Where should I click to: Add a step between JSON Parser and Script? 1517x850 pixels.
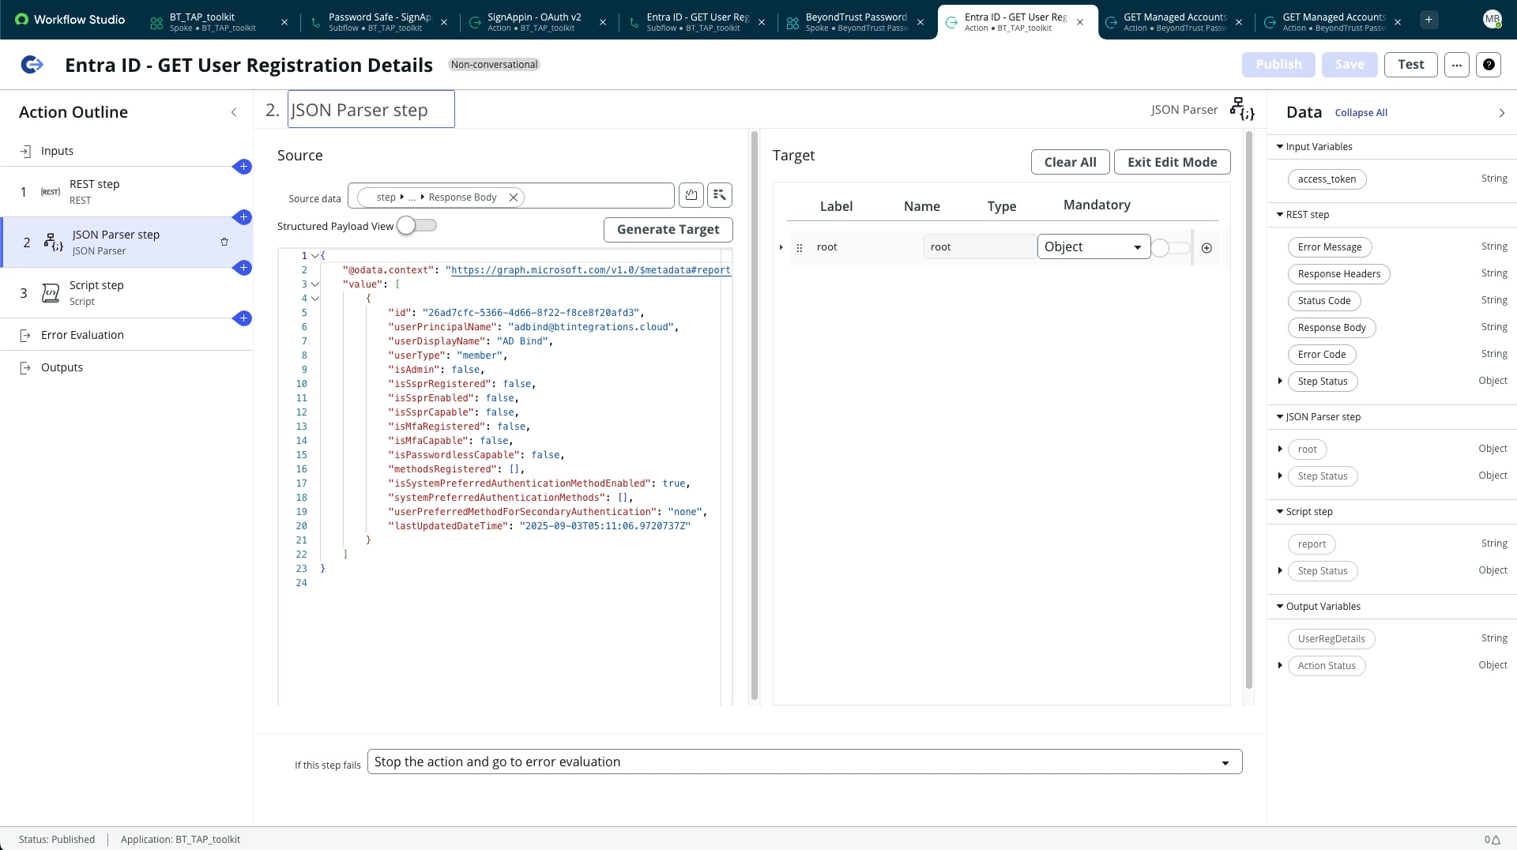243,268
